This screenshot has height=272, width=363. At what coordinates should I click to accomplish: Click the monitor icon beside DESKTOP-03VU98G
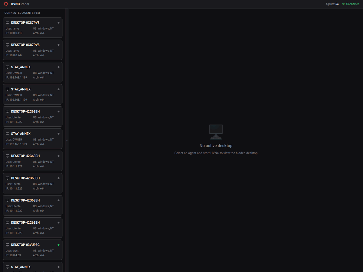pyautogui.click(x=8, y=245)
